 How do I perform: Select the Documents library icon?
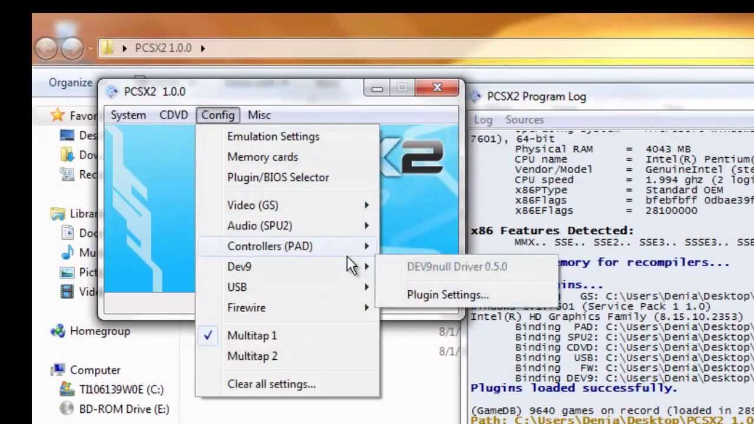(68, 233)
